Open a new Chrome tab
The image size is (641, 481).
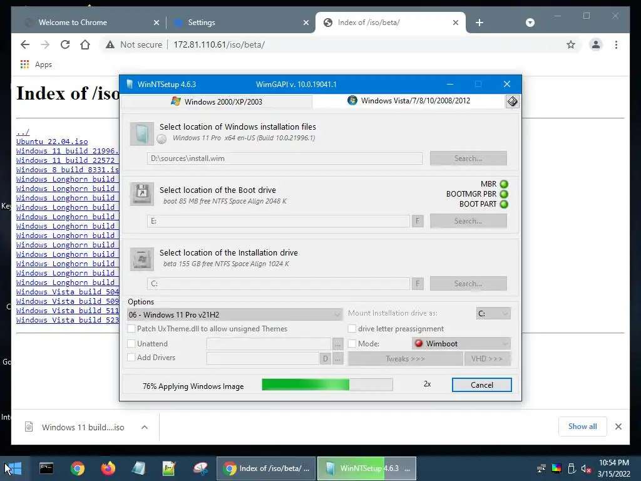(479, 23)
